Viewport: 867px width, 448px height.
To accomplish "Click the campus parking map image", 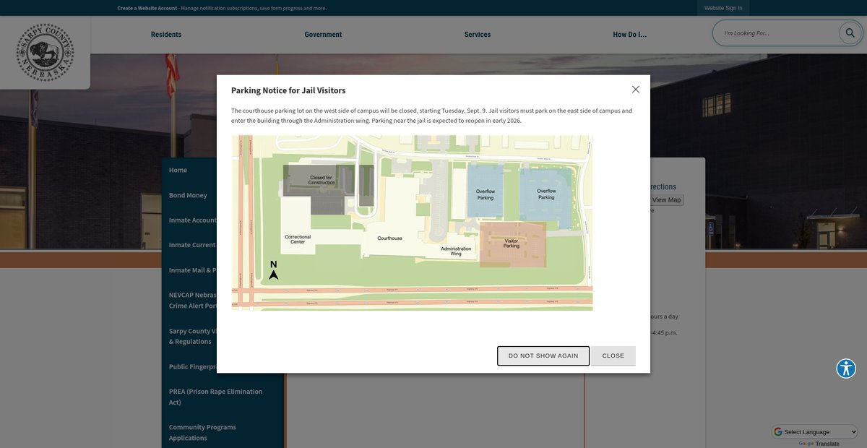I will pyautogui.click(x=412, y=223).
